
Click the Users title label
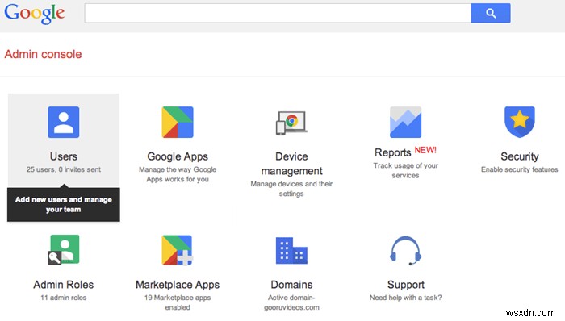[64, 156]
